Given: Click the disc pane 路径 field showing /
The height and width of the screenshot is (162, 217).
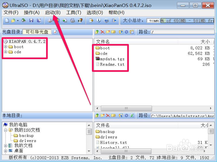Looking at the screenshot, I should pyautogui.click(x=182, y=32).
